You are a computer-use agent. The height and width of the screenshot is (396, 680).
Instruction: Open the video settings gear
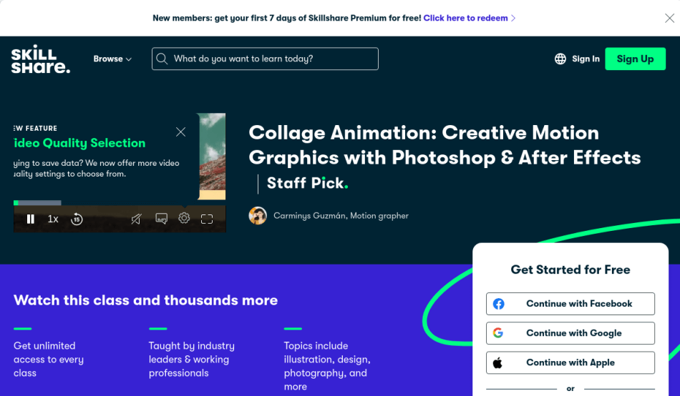184,218
